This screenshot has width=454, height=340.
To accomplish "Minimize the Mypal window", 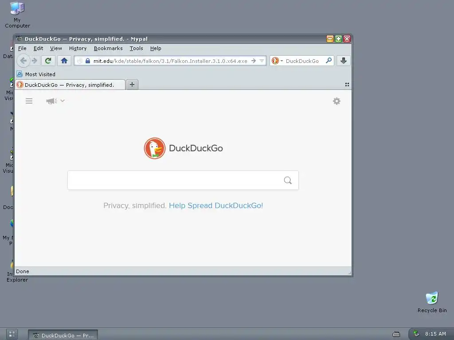I will click(x=330, y=39).
